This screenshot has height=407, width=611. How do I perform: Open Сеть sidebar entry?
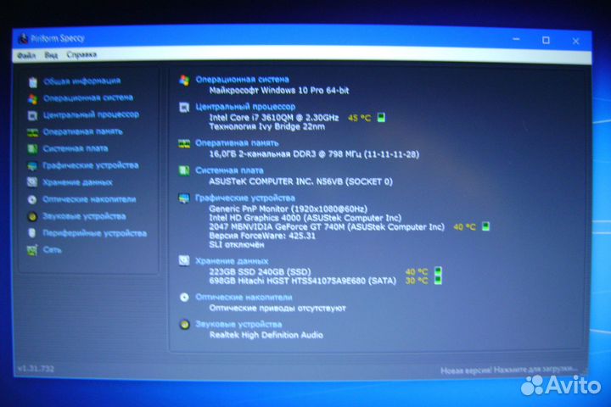coord(53,250)
